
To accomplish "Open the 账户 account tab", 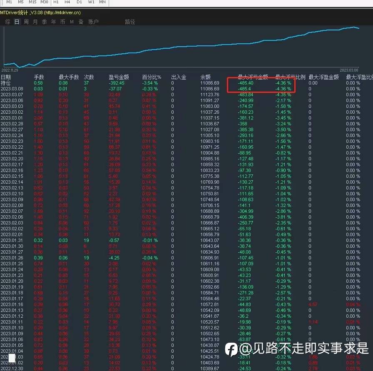I will coord(93,22).
